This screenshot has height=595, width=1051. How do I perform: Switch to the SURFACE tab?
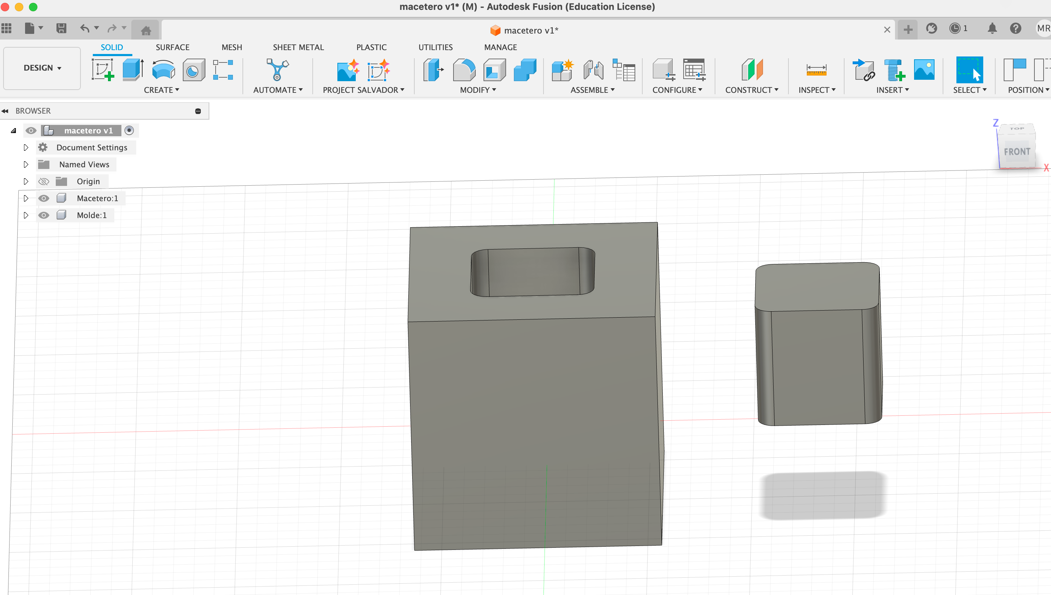(173, 47)
